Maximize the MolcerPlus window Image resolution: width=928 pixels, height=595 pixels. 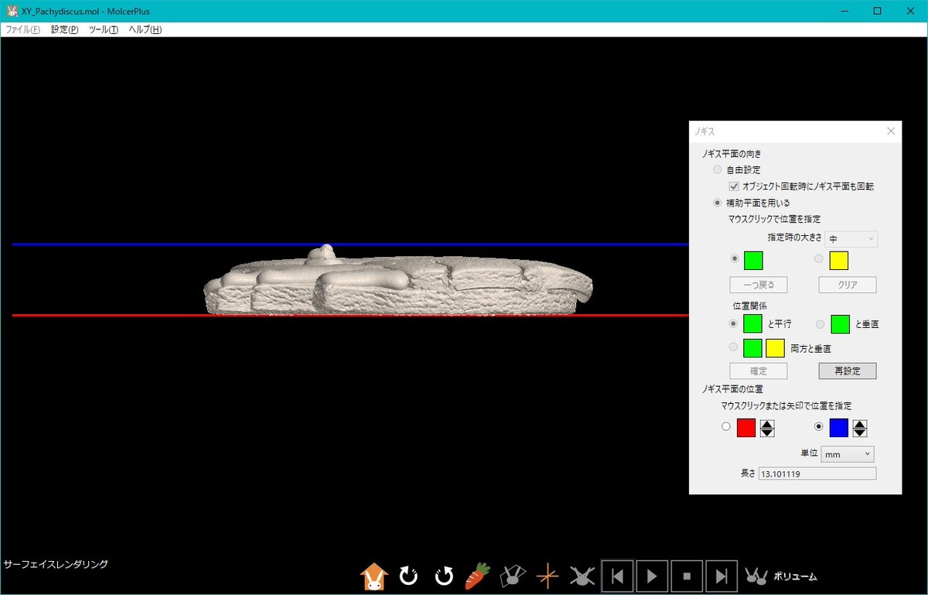point(877,11)
